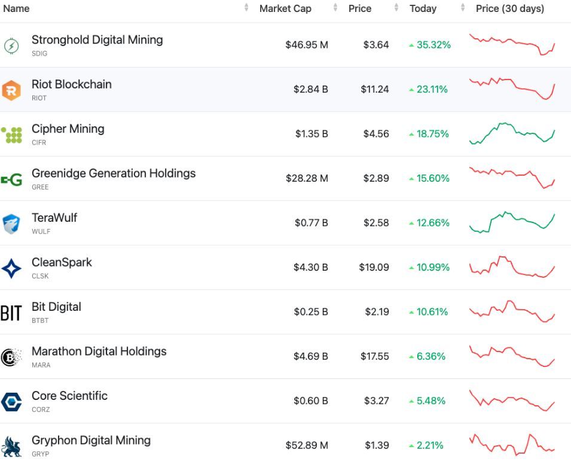This screenshot has width=571, height=465.
Task: Click the CleanSpark star logo
Action: [x=11, y=268]
